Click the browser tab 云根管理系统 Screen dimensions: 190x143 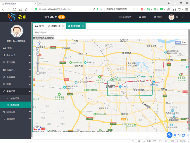19,4
